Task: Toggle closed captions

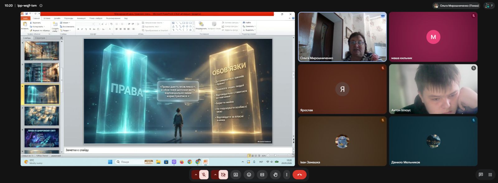Action: (262, 175)
